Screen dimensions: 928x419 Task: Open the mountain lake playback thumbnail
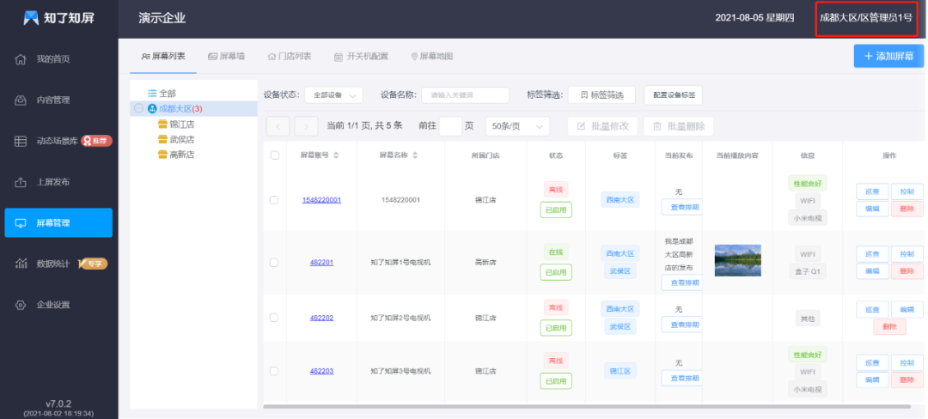pos(738,261)
